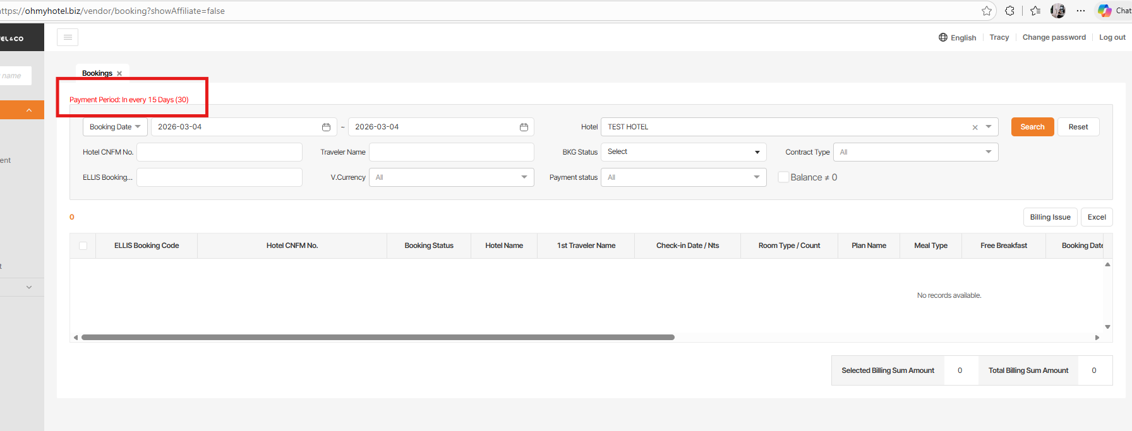Open the Payment status dropdown

683,177
